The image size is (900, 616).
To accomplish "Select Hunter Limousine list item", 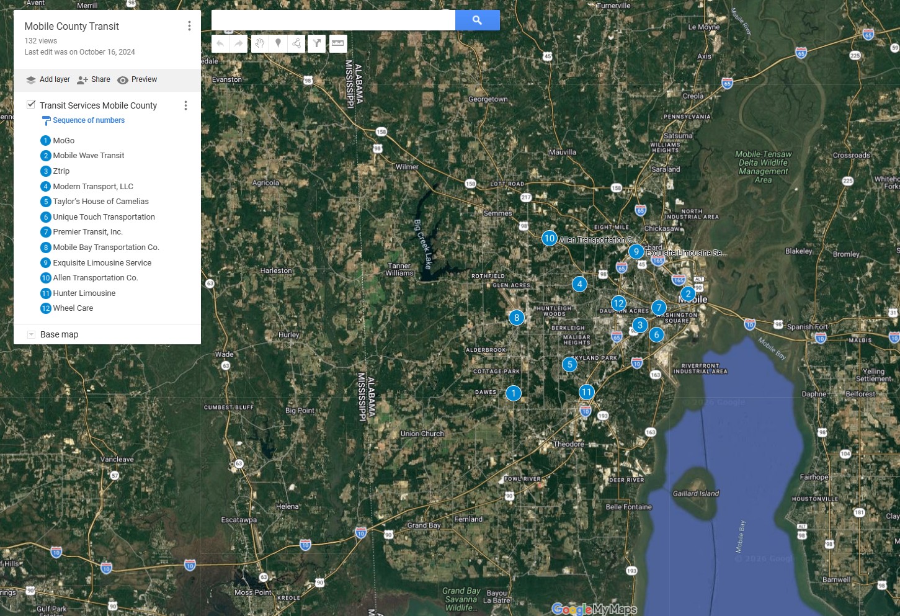I will pyautogui.click(x=84, y=293).
